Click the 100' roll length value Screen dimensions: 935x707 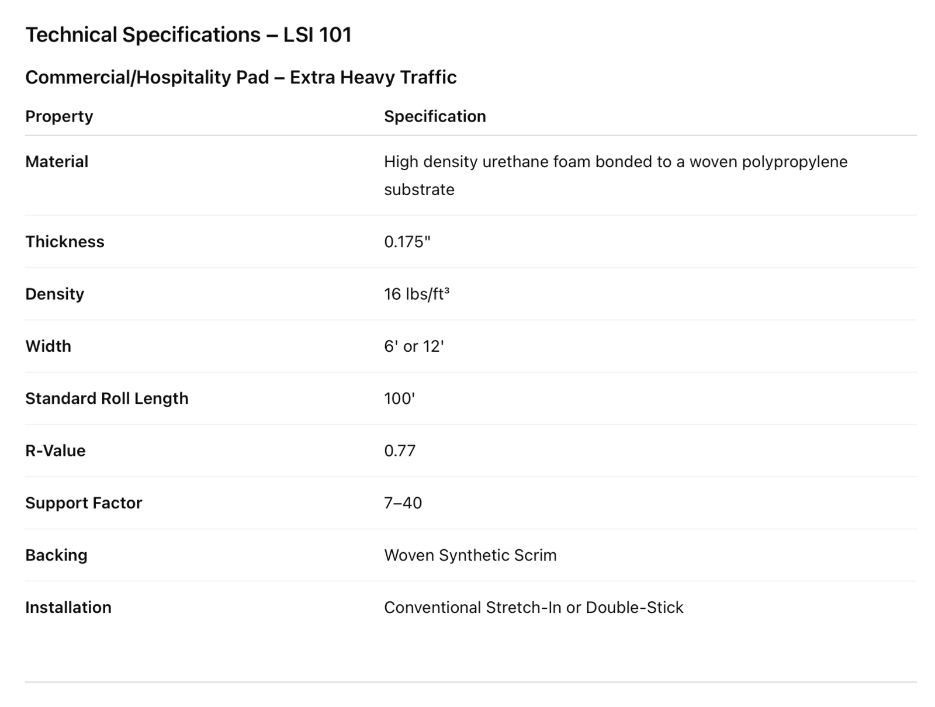399,398
